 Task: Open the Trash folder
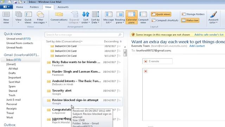(x=12, y=95)
